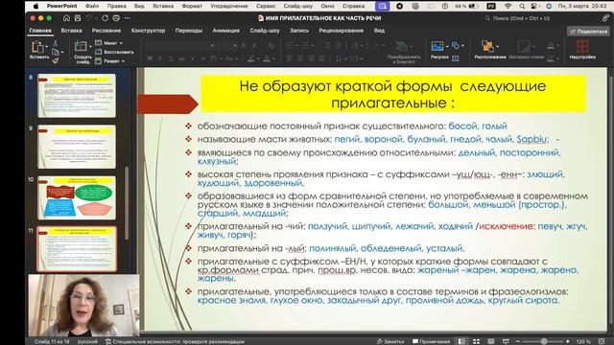Open the Переходы (Transitions) tab
This screenshot has width=614, height=345.
[189, 31]
